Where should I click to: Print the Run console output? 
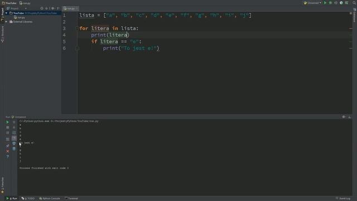point(14,143)
